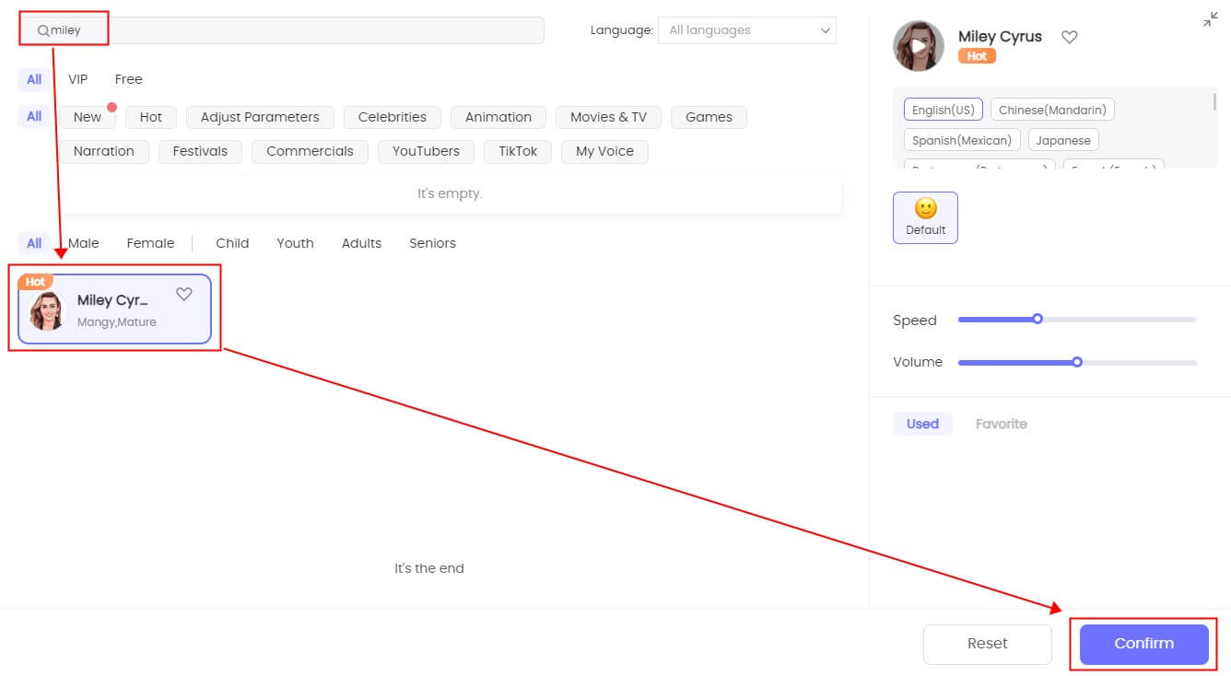
Task: Click the language list scrollbar
Action: (x=1215, y=103)
